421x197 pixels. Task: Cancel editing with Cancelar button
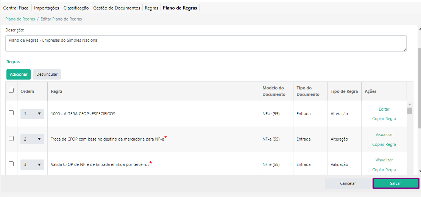348,183
